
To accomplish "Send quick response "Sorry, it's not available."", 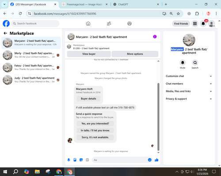I will click(x=95, y=137).
